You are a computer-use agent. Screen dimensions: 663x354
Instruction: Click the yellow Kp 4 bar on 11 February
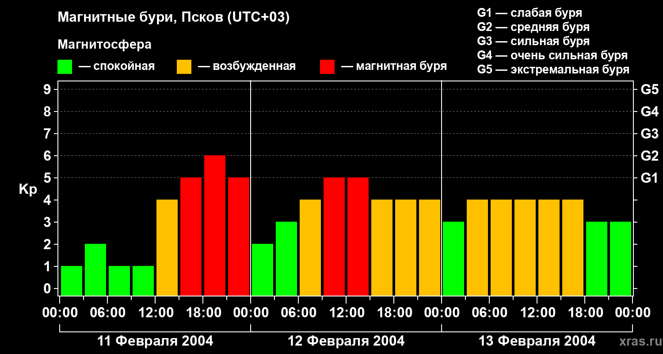click(x=167, y=247)
